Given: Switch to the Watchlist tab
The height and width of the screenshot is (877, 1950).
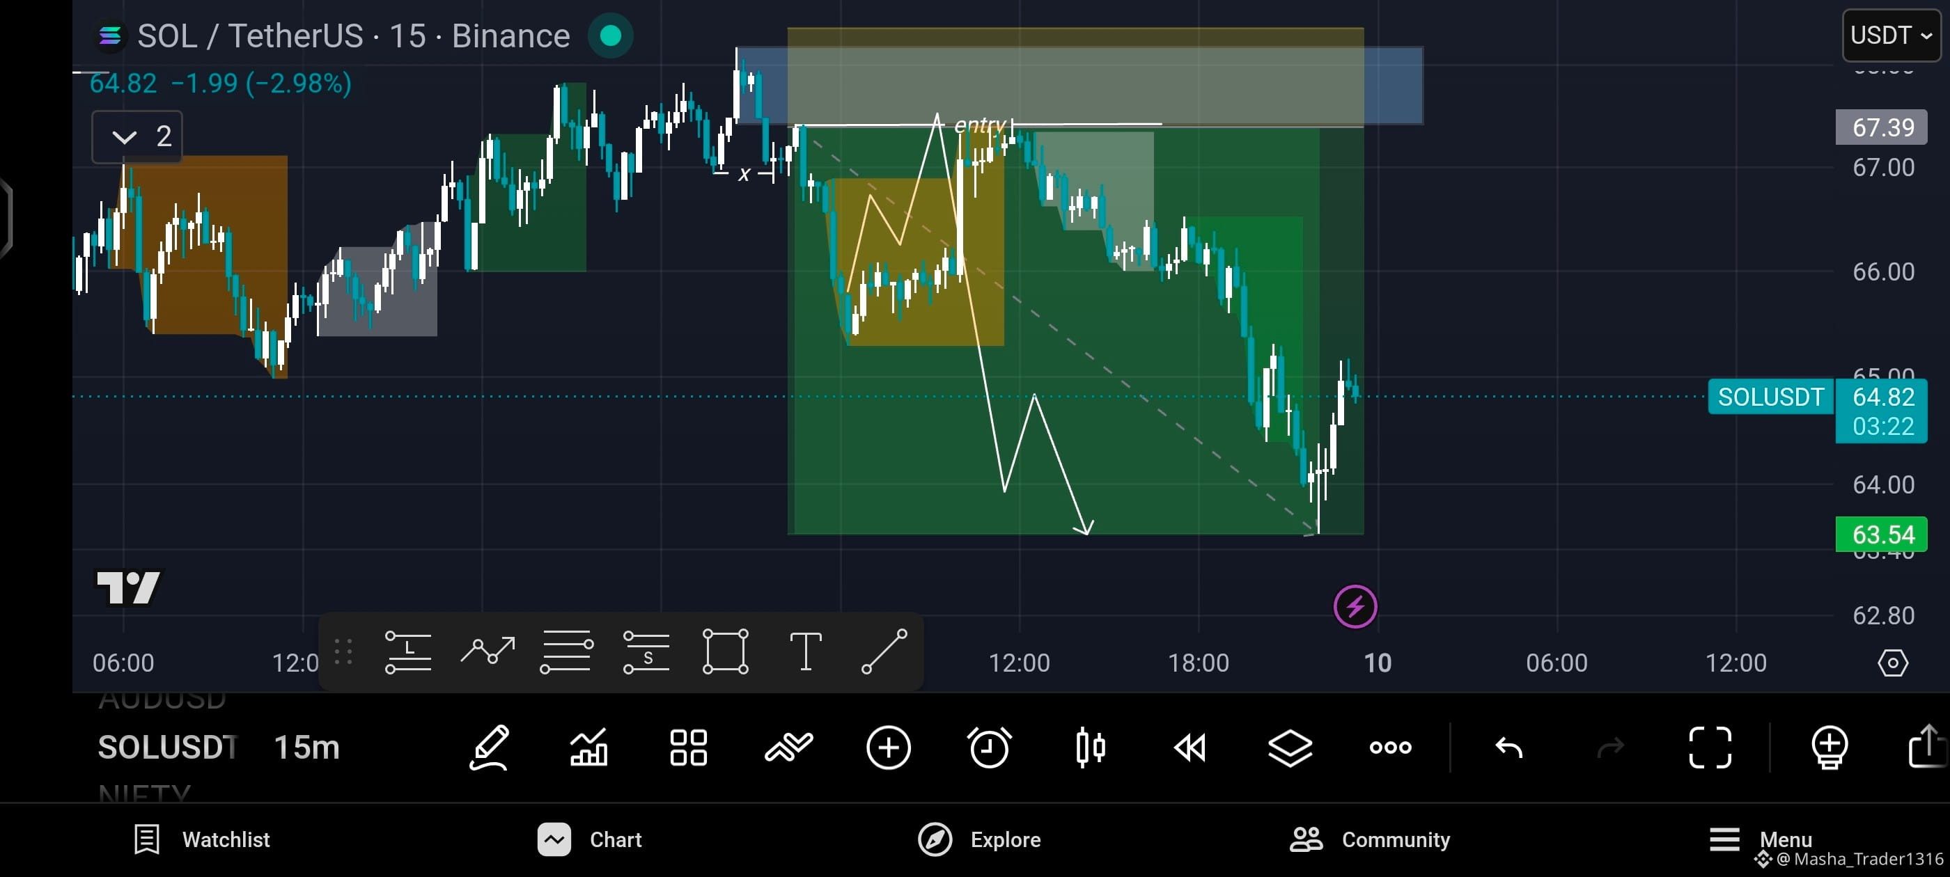Looking at the screenshot, I should [201, 839].
